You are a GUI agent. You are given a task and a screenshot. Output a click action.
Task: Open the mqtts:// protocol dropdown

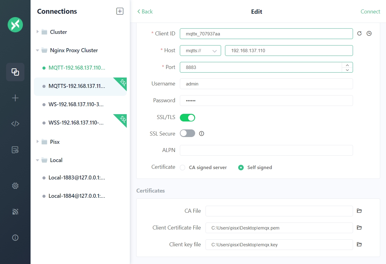click(x=200, y=51)
